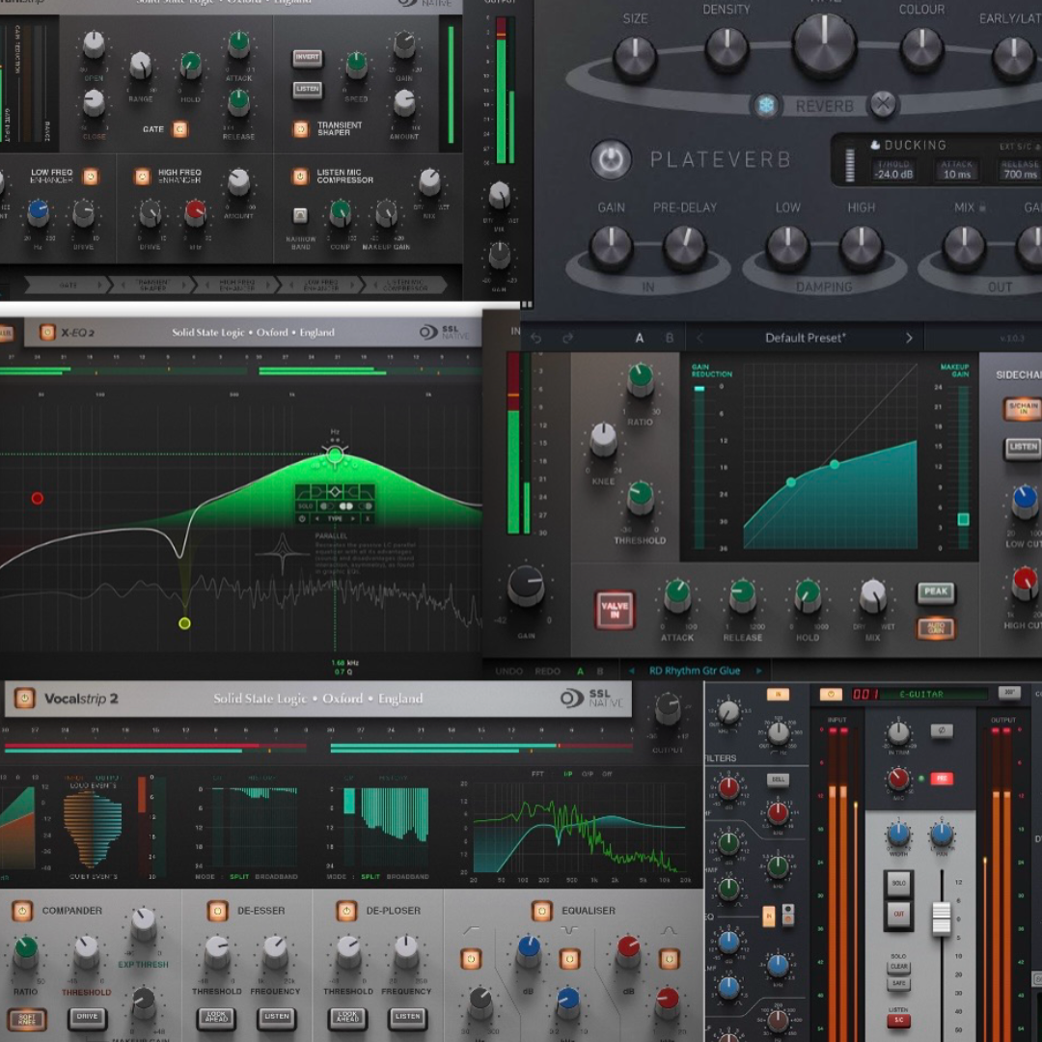The image size is (1042, 1042).
Task: Click the reverb freeze snowflake icon
Action: 766,106
